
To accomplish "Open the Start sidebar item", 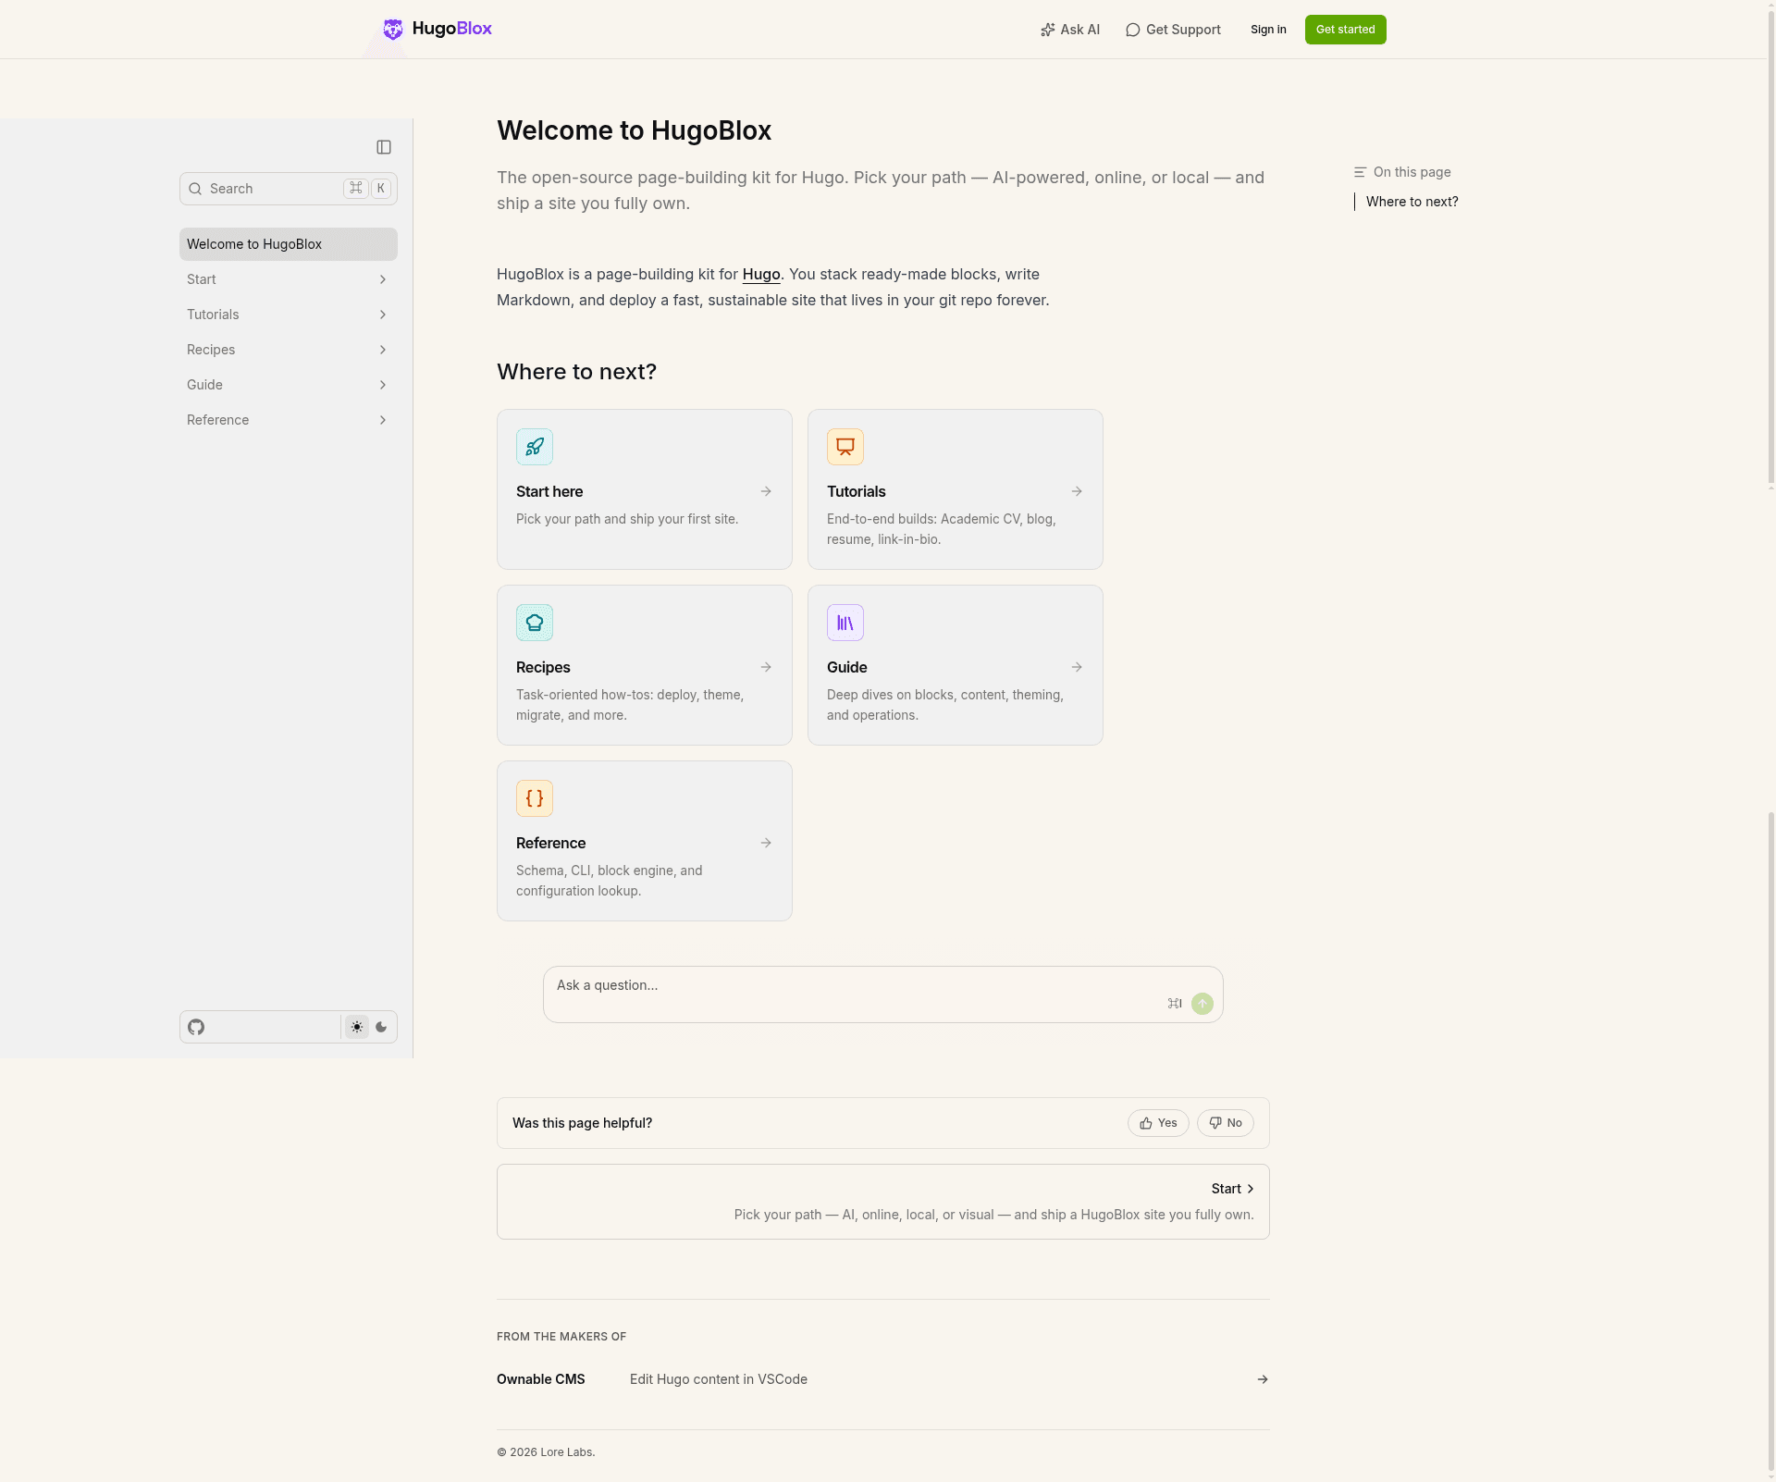I will (x=289, y=279).
